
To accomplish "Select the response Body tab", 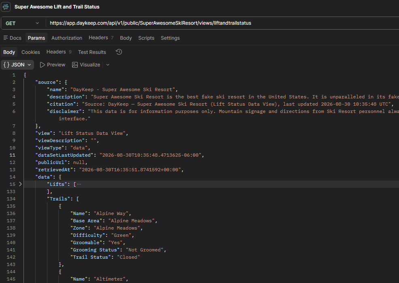I will click(9, 52).
